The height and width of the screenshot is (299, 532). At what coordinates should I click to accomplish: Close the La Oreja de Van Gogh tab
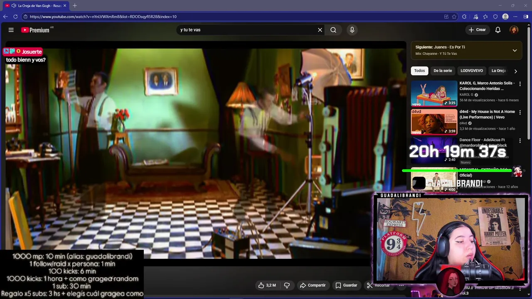click(65, 5)
